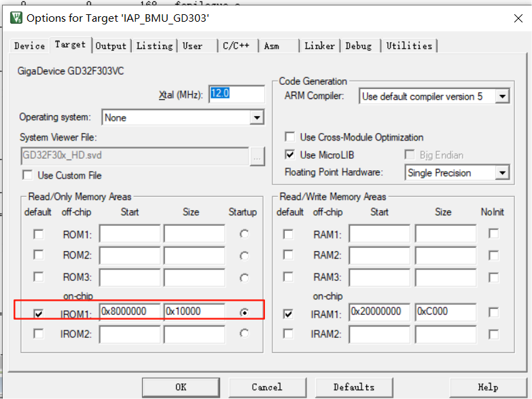Image resolution: width=532 pixels, height=399 pixels.
Task: Click the RAM1 Start field
Action: point(379,233)
